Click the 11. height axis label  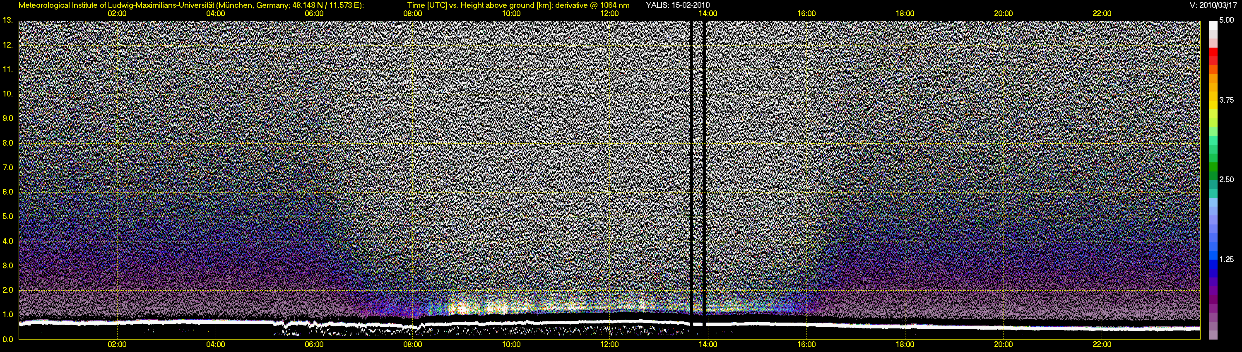click(x=8, y=70)
